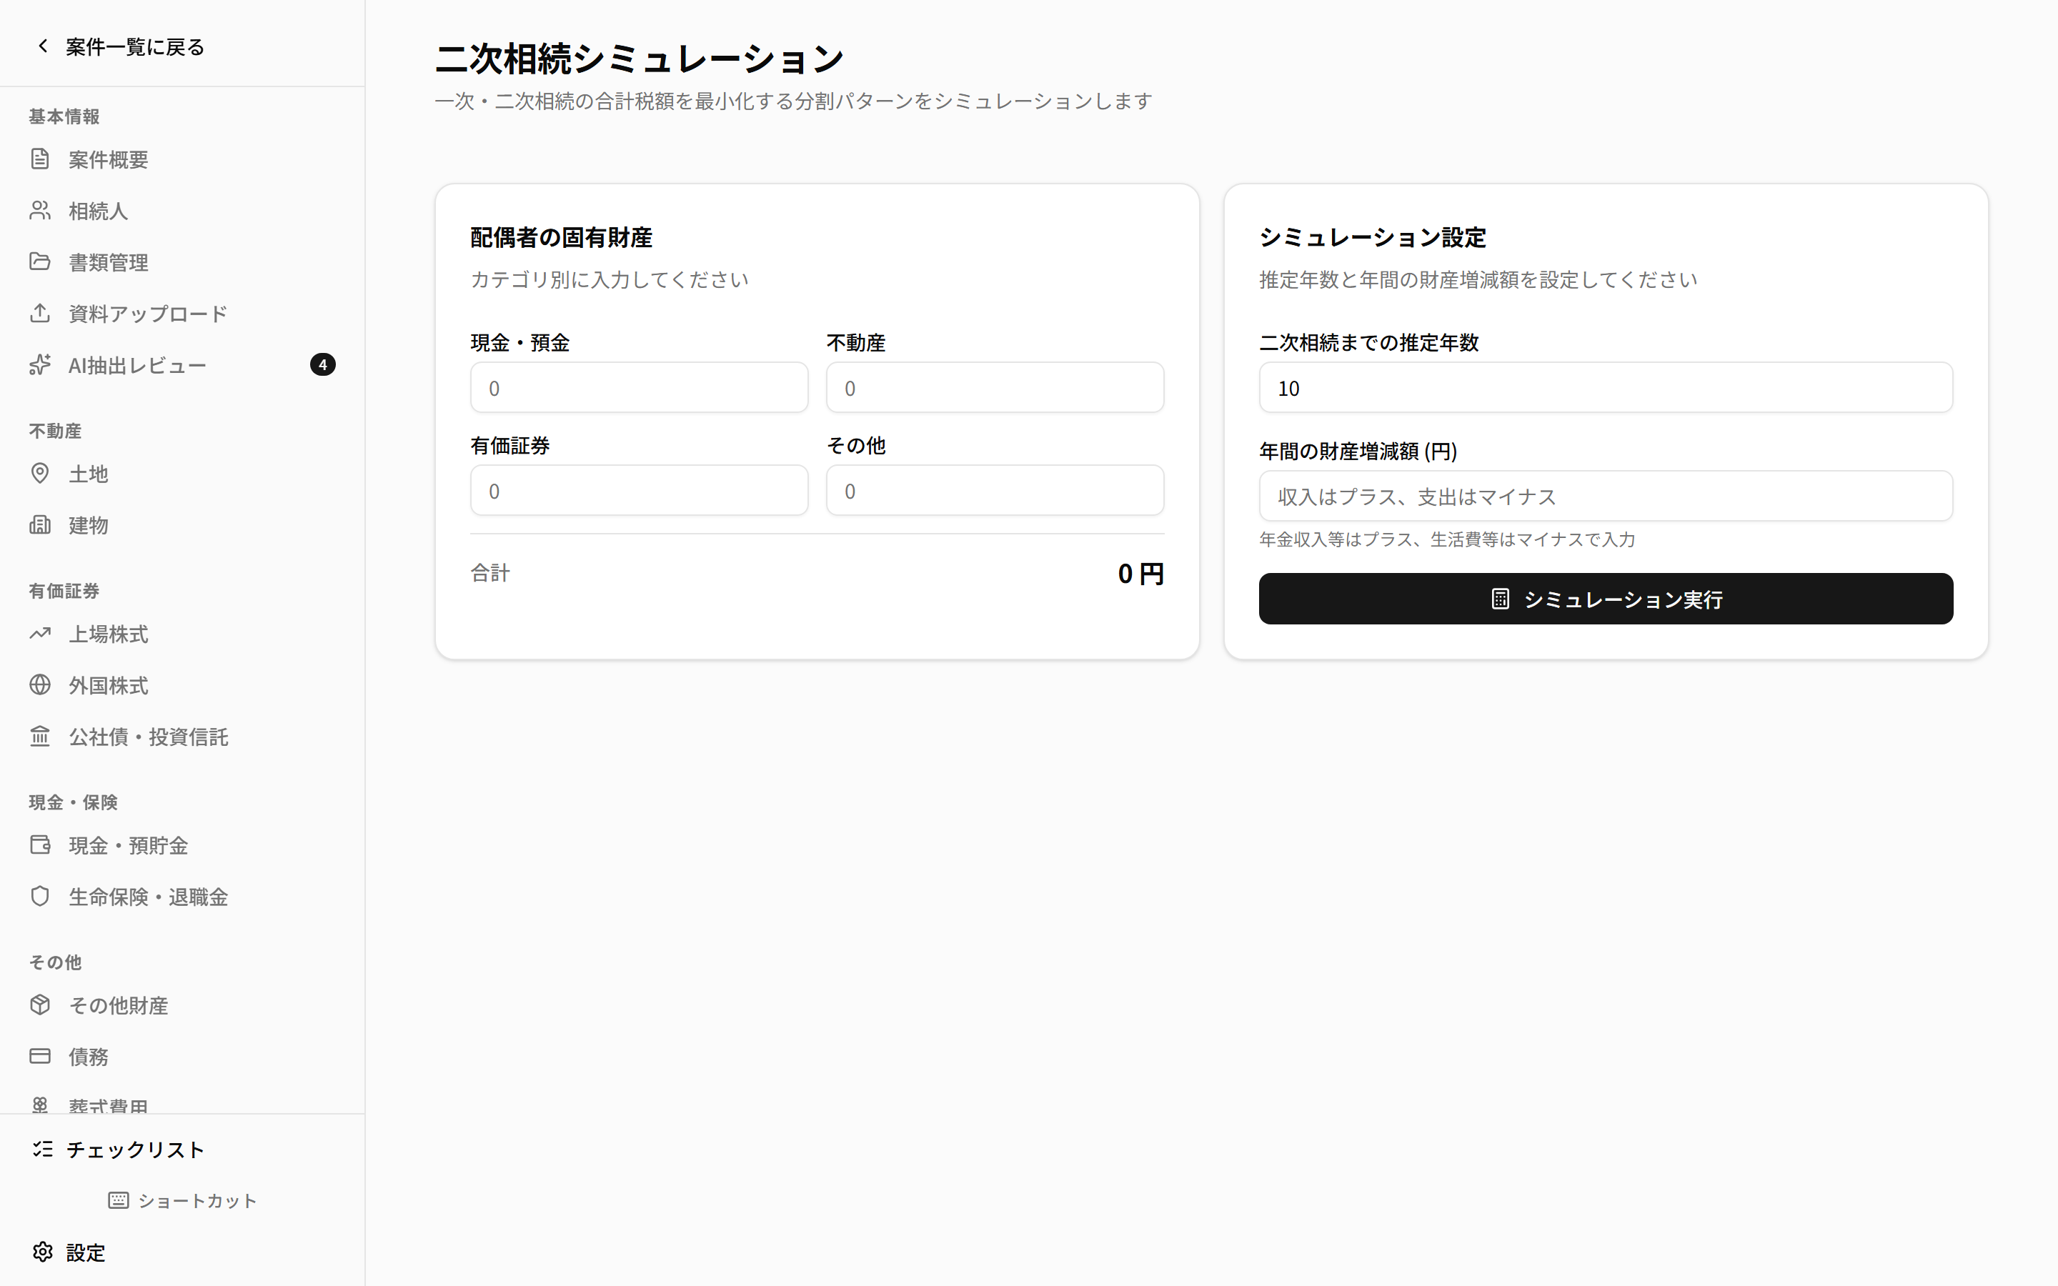This screenshot has width=2058, height=1286.
Task: Open the 案件概要 document icon
Action: coord(41,159)
